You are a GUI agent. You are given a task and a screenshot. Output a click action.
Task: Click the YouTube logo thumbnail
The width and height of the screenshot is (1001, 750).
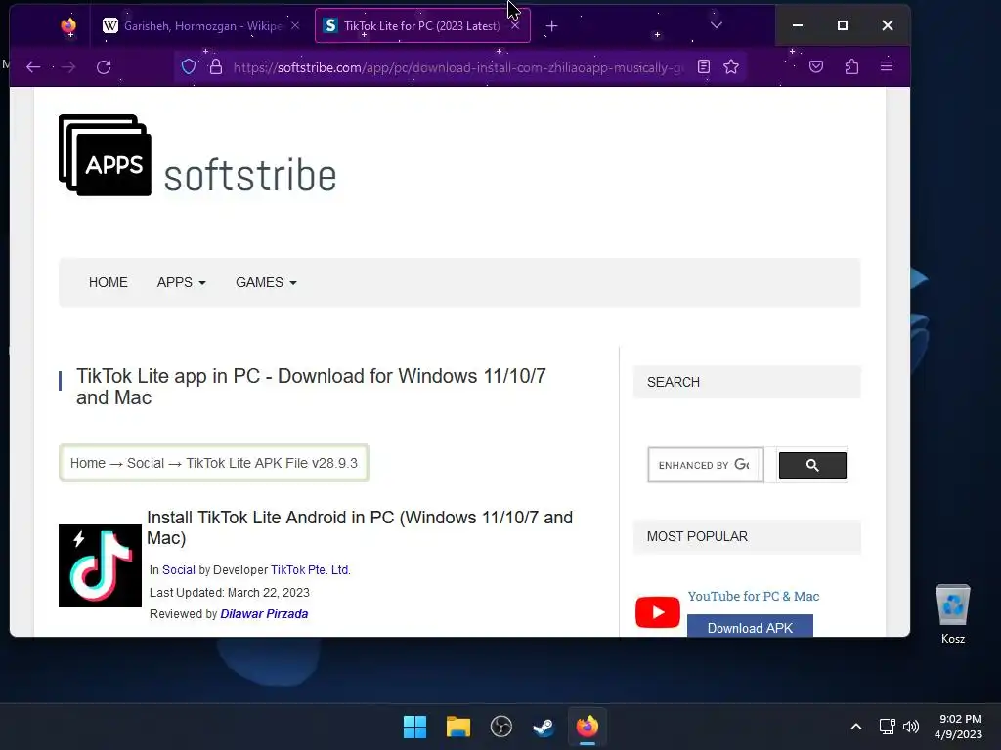tap(658, 612)
